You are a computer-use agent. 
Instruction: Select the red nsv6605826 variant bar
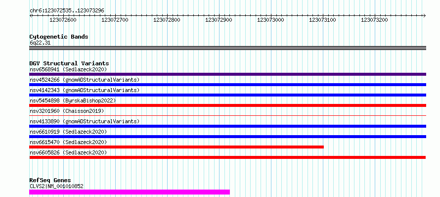pyautogui.click(x=227, y=157)
